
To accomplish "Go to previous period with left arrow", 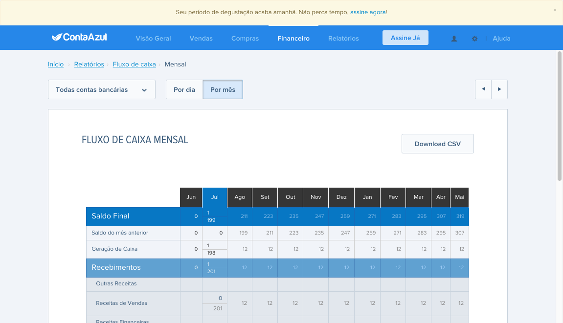I will pyautogui.click(x=483, y=89).
